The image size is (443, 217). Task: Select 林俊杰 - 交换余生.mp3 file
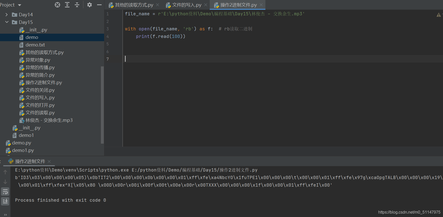(46, 120)
